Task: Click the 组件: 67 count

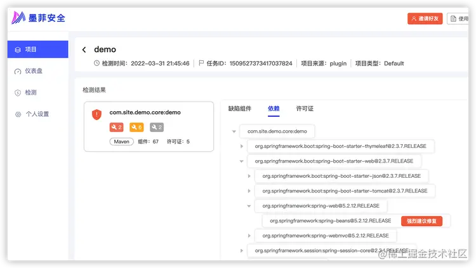Action: 148,142
